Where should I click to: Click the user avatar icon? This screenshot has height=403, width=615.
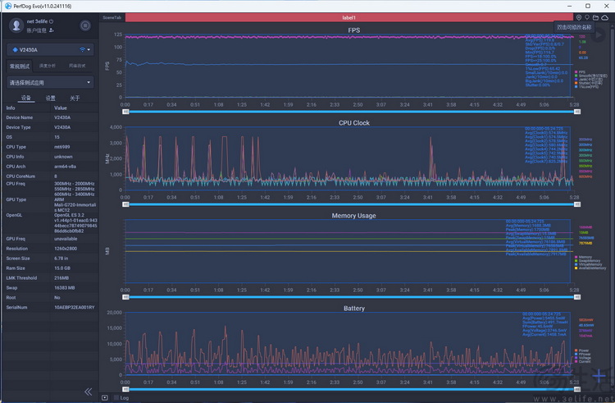16,25
